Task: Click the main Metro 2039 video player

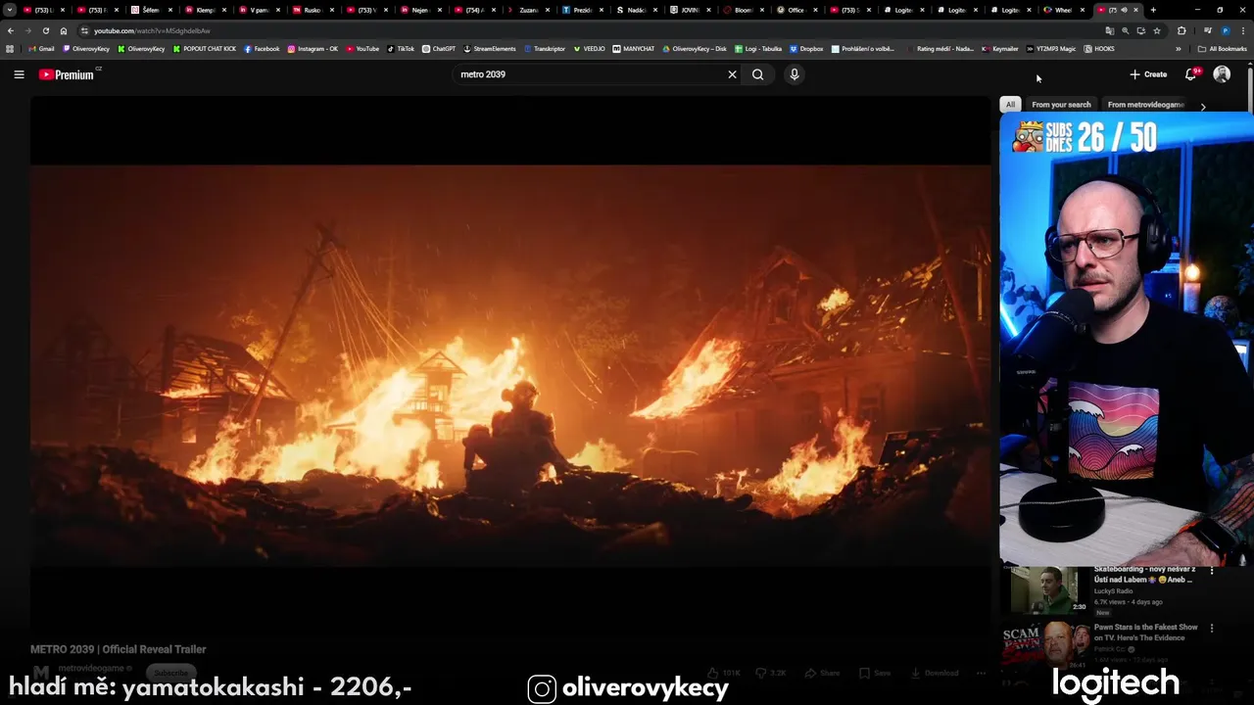Action: pyautogui.click(x=510, y=366)
